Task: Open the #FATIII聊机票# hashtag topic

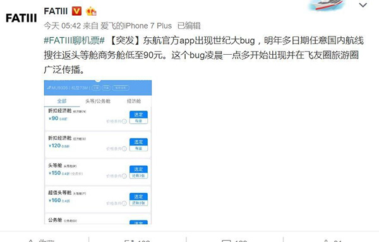Action: click(x=74, y=40)
